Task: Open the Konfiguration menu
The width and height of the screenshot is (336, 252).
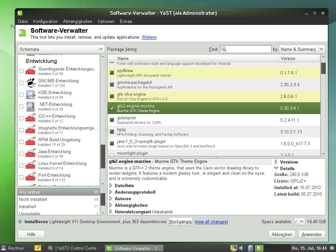Action: (45, 21)
